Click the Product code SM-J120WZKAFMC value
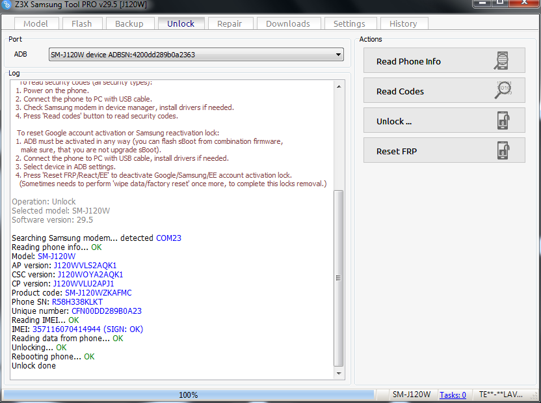Viewport: 541px width, 403px height. point(98,292)
